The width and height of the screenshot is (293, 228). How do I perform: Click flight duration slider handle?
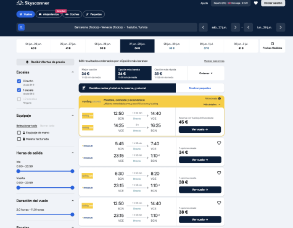[x=72, y=214]
